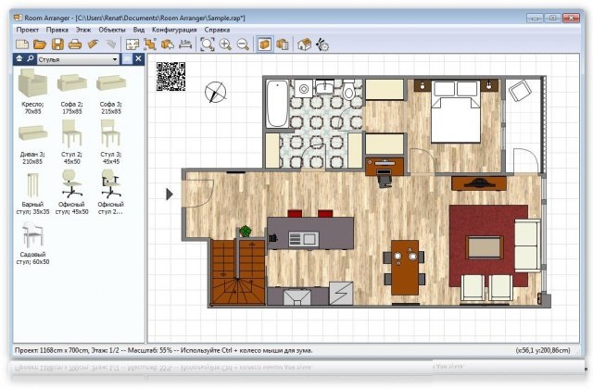Select Стул 3 45x45 library item

[111, 142]
